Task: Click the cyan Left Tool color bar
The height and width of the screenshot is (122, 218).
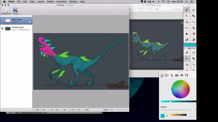Action: point(190,45)
